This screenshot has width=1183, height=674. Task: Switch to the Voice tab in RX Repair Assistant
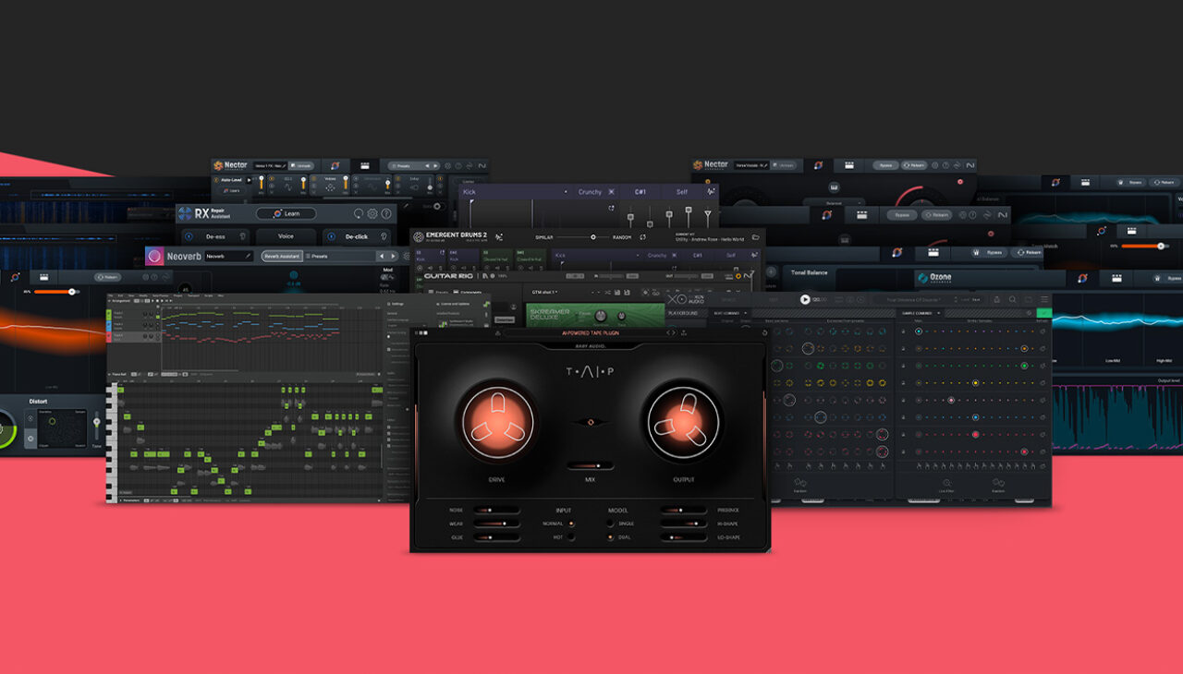click(x=286, y=236)
